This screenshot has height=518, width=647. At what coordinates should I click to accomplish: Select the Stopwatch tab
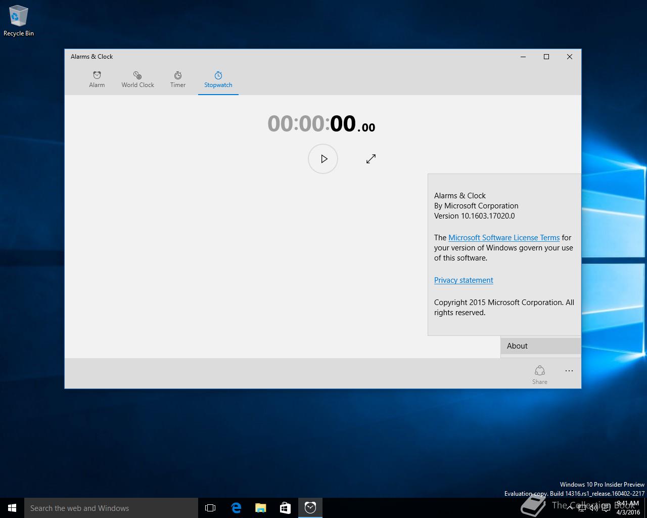218,79
